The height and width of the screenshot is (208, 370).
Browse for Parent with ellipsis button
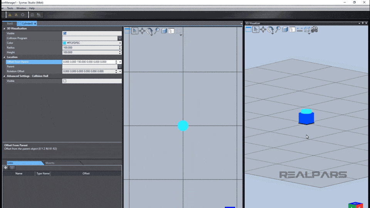click(119, 67)
